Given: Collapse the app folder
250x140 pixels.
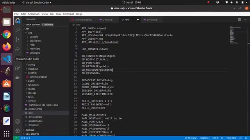Looking at the screenshot, I should coord(30,33).
